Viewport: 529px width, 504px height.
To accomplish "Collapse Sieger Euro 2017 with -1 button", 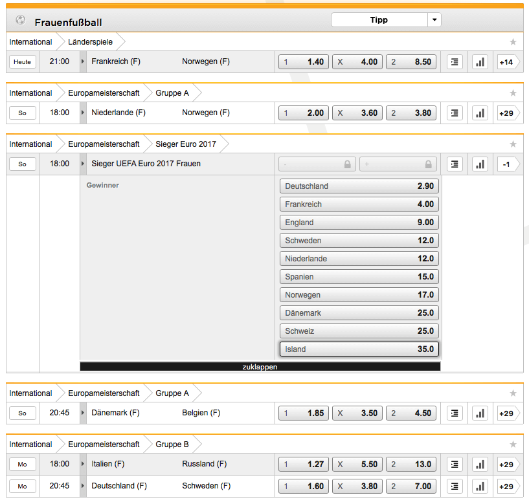I will 507,164.
